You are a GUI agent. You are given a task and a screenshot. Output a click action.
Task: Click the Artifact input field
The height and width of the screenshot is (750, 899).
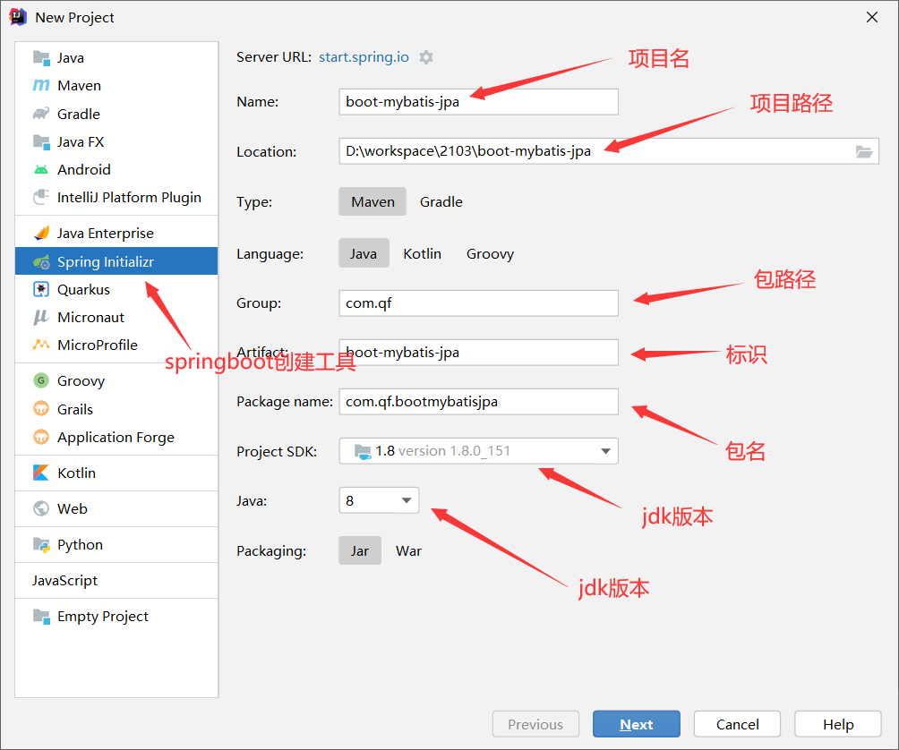(x=479, y=353)
